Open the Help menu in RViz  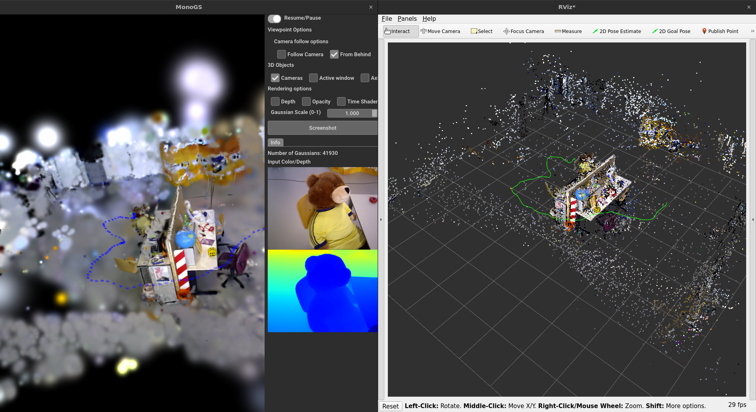(x=429, y=18)
